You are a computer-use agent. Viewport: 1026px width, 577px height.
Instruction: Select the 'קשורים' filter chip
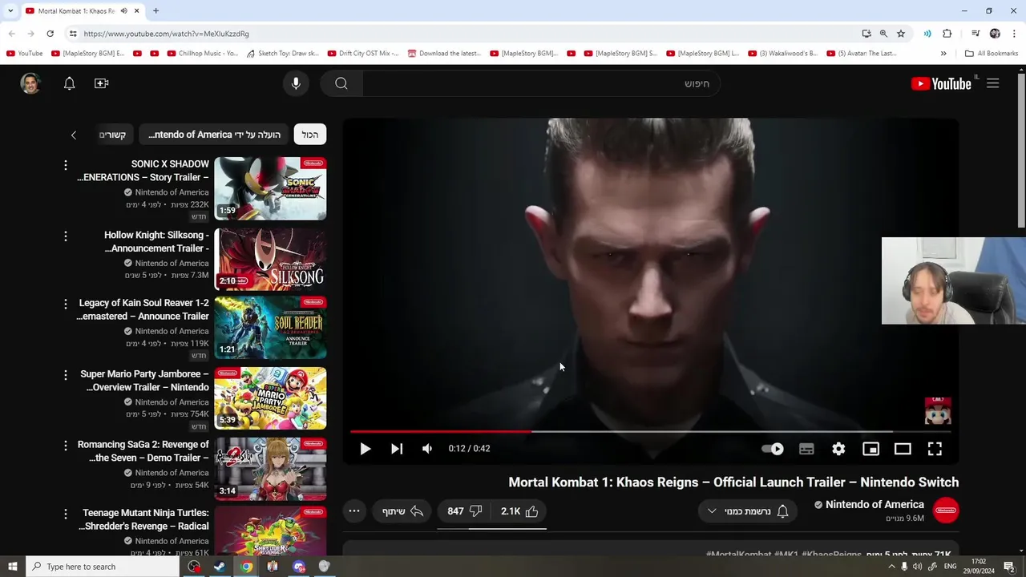[x=112, y=135]
